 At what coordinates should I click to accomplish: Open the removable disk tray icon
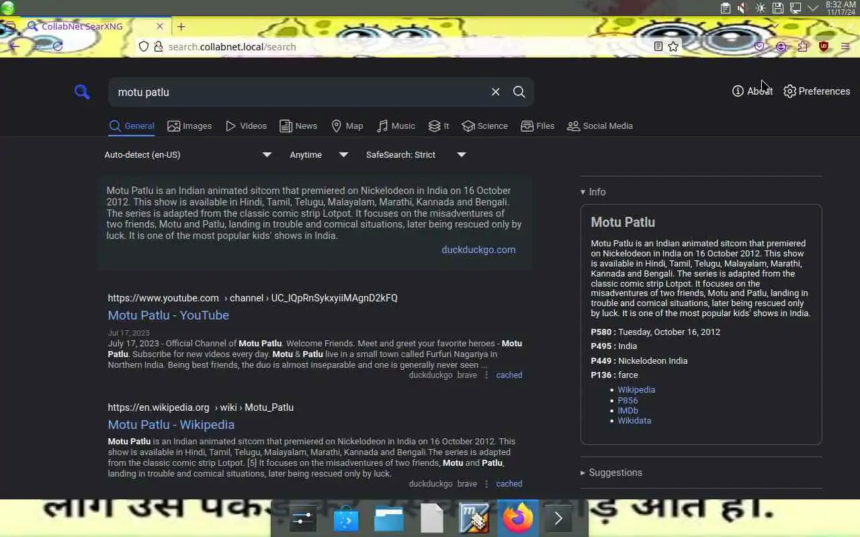coord(777,8)
